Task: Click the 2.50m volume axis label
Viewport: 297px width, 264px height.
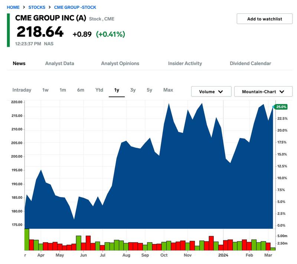Action: (282, 243)
